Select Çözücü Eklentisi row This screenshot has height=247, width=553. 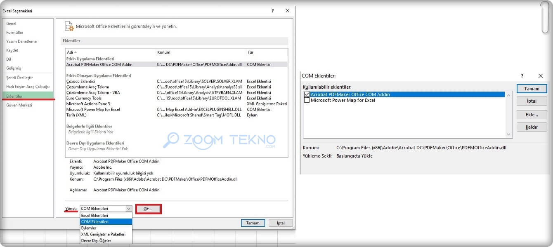pyautogui.click(x=176, y=81)
